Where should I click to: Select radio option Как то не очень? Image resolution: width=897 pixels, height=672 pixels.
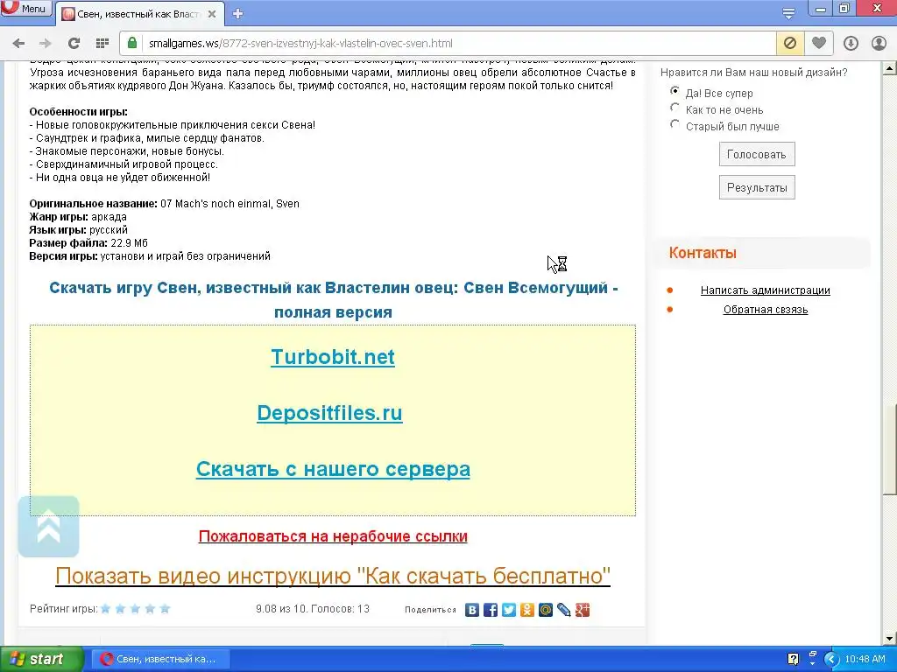pos(675,108)
